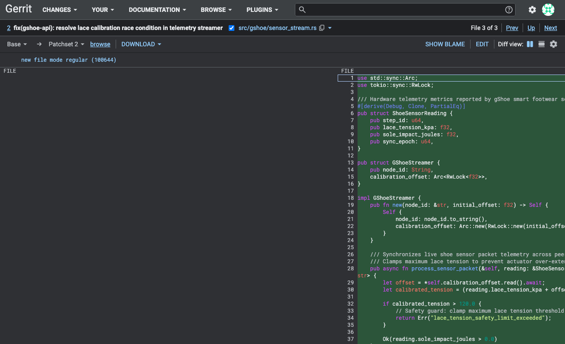Open the account avatar menu
Screen dimensions: 565x344
548,10
